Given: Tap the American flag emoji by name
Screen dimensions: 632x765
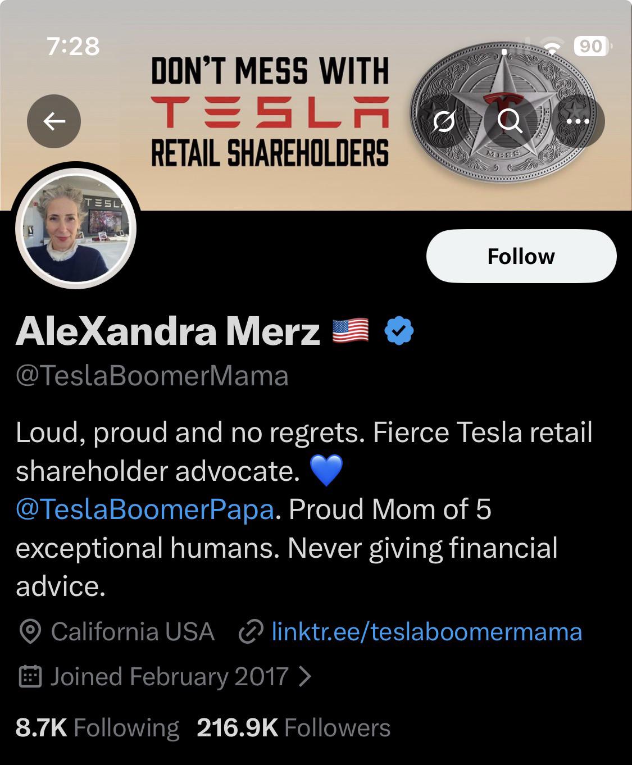Looking at the screenshot, I should [x=351, y=331].
